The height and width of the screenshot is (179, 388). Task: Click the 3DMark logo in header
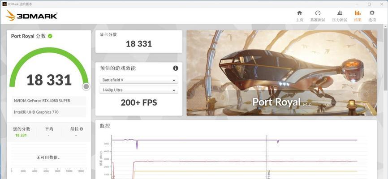pos(31,16)
